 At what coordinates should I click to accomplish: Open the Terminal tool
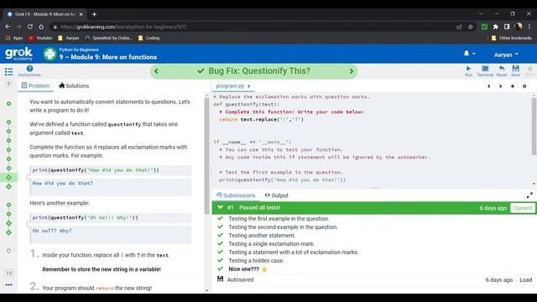click(485, 70)
